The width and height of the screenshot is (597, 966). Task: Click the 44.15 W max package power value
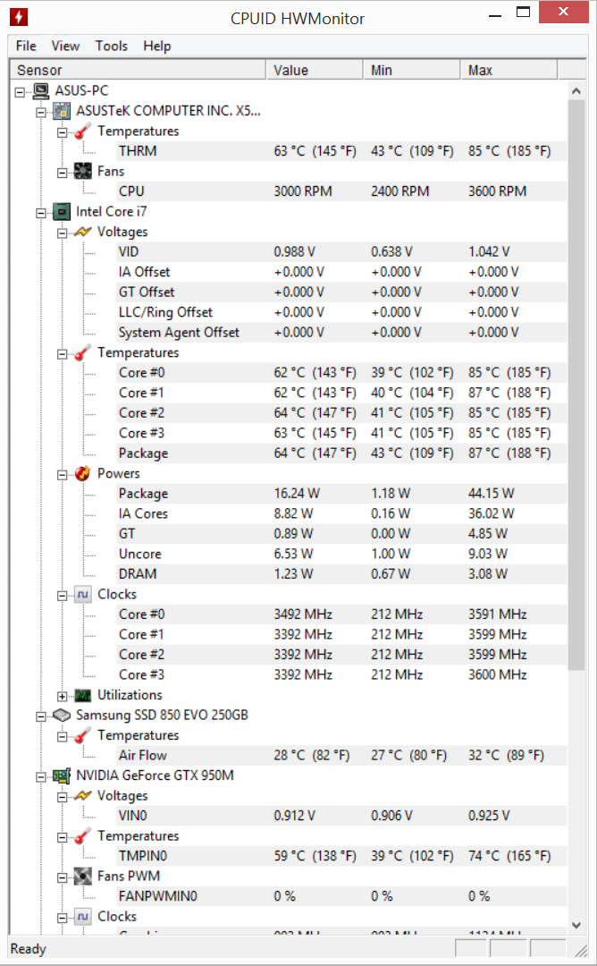[492, 494]
